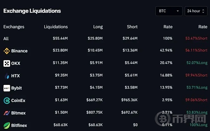Click the Bybit exchange logo
The image size is (210, 131).
pyautogui.click(x=7, y=88)
